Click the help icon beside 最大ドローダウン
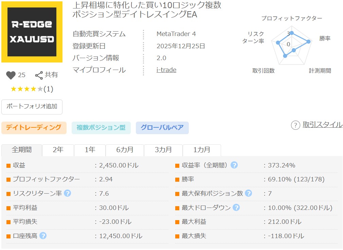Viewport: 343px width, 250px height. (236, 208)
